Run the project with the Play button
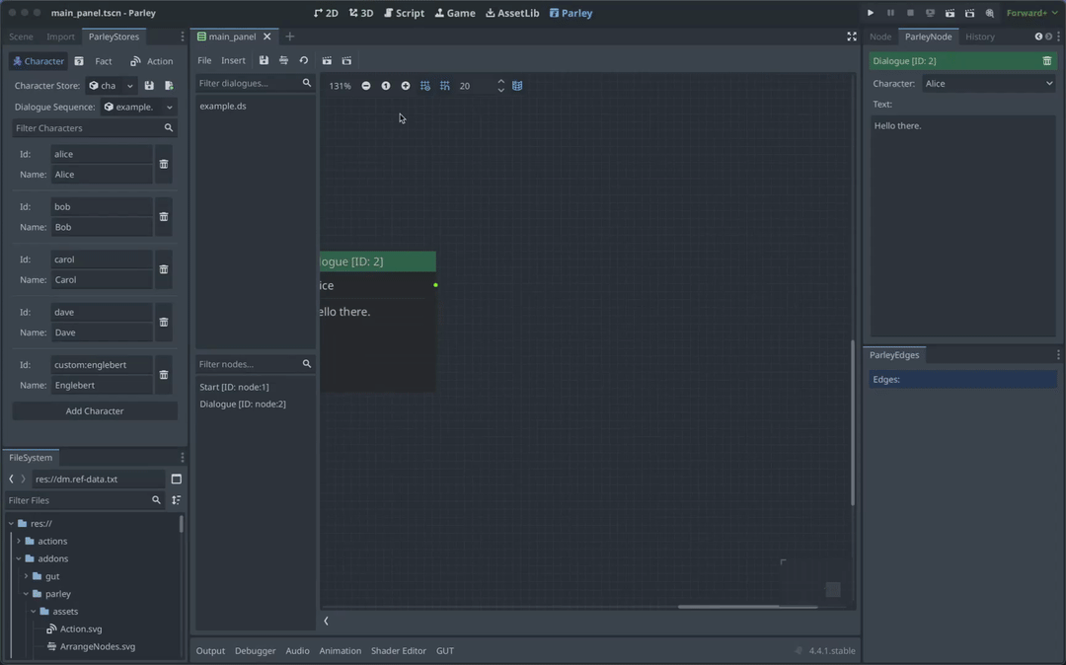1066x665 pixels. [870, 13]
